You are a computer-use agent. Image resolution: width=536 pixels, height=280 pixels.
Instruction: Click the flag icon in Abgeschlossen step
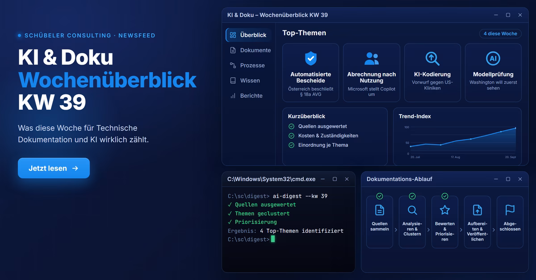510,210
